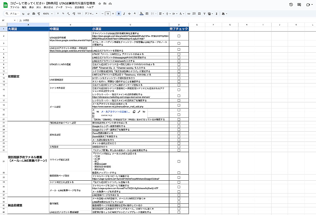Screen dimensions: 316x215
Task: Tick checkbox for 動画をアップロードする row
Action: [179, 173]
